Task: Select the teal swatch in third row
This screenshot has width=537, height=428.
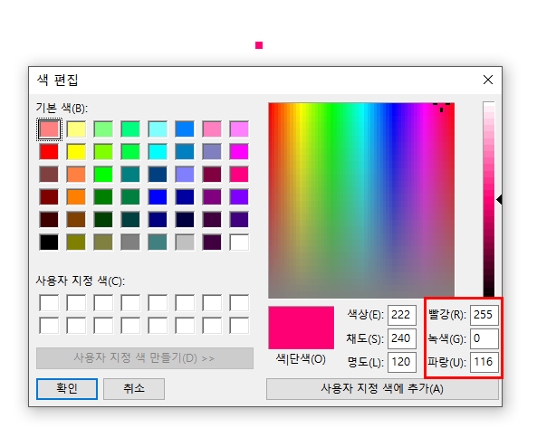Action: click(130, 175)
